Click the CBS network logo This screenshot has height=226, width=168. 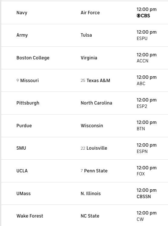coord(143,15)
